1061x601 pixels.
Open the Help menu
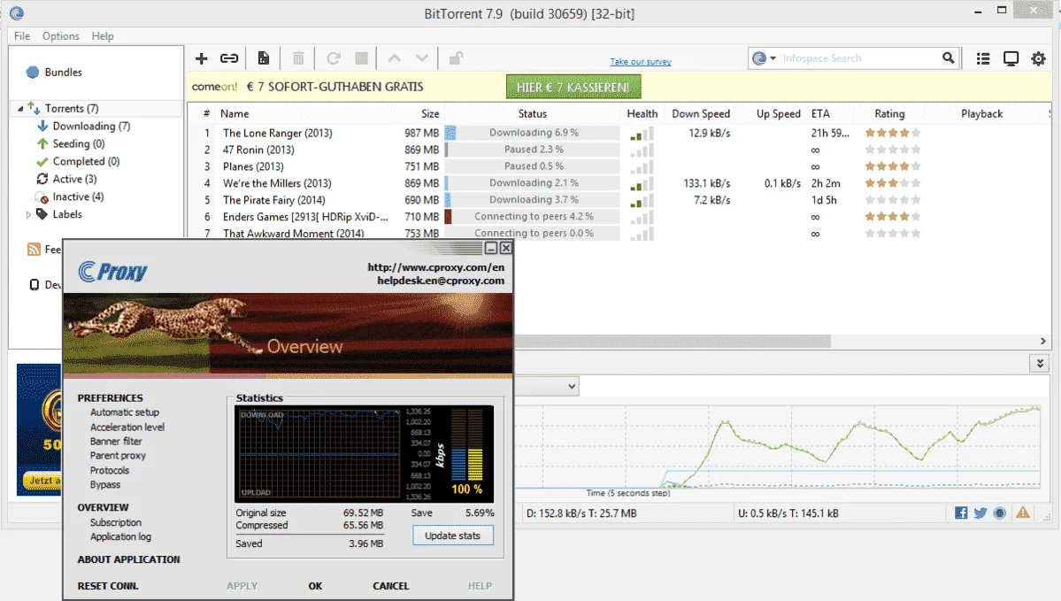(103, 36)
